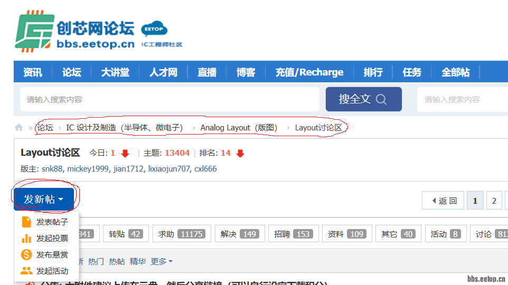Click the magnifier icon in 搜全文 button

coord(381,99)
